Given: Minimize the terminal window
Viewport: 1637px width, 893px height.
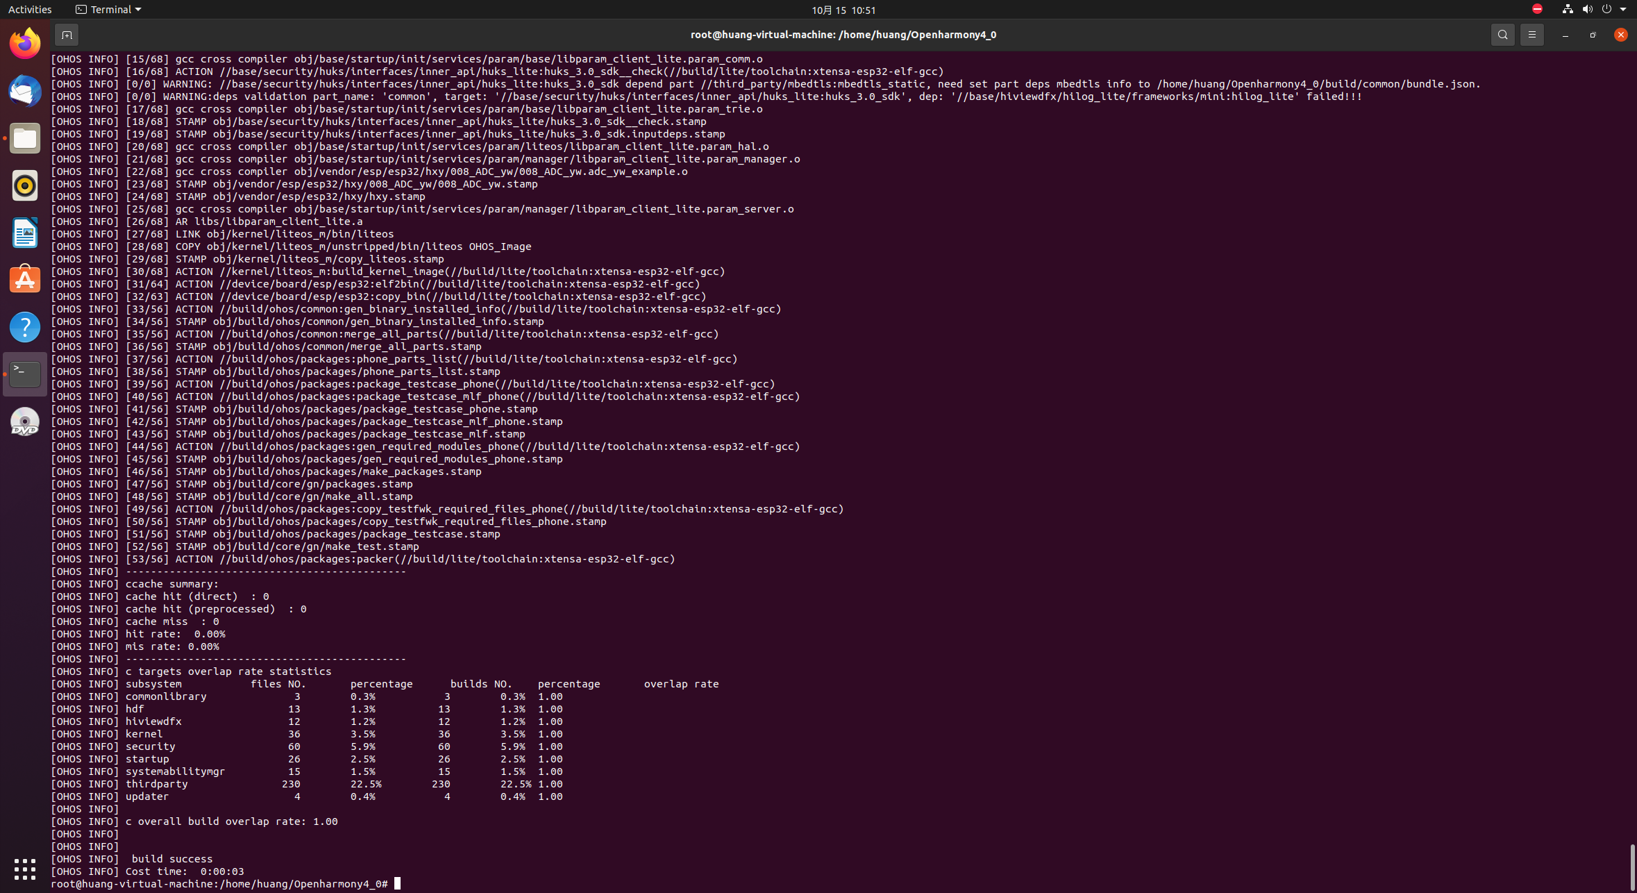Looking at the screenshot, I should tap(1565, 35).
